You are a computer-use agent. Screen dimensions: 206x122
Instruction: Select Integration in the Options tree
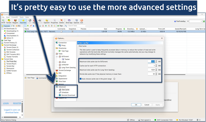(x=62, y=76)
